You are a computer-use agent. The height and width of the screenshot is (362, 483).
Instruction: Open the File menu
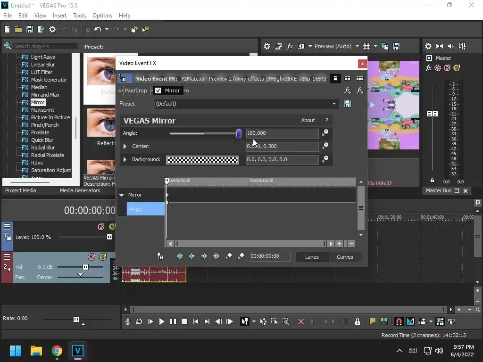pos(8,16)
